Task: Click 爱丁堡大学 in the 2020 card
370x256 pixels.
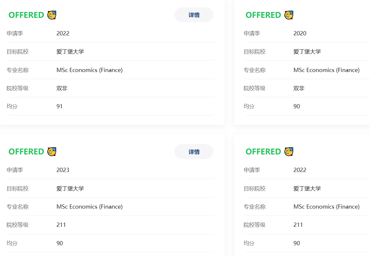Action: tap(307, 52)
